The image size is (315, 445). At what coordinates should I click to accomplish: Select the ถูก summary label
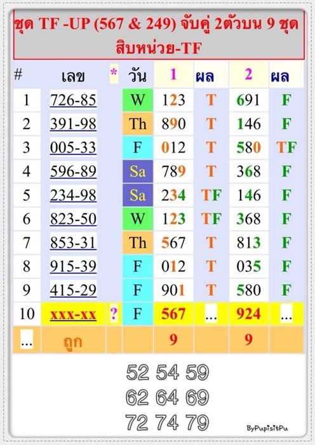tap(73, 341)
